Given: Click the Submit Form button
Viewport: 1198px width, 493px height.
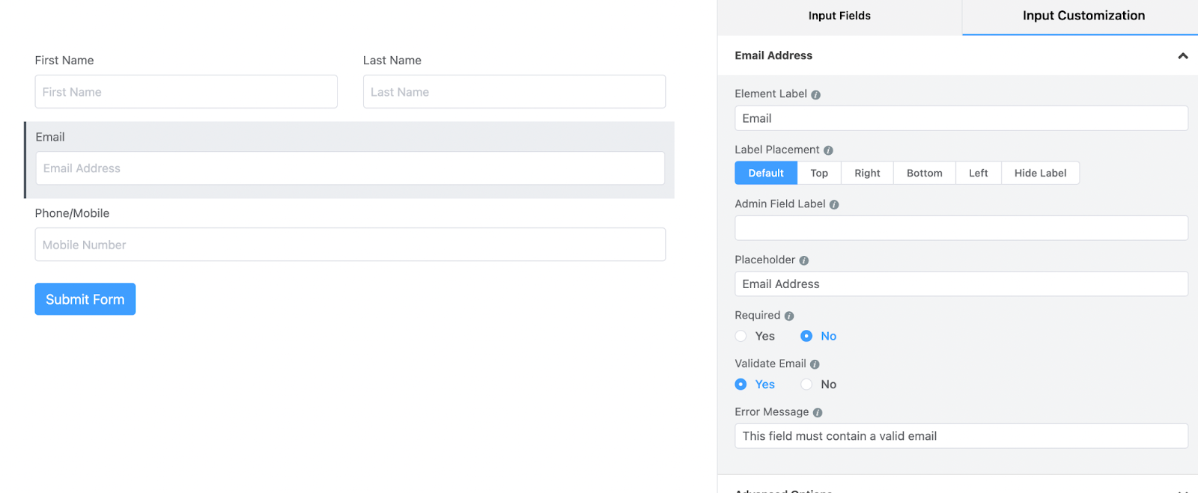Looking at the screenshot, I should click(85, 299).
